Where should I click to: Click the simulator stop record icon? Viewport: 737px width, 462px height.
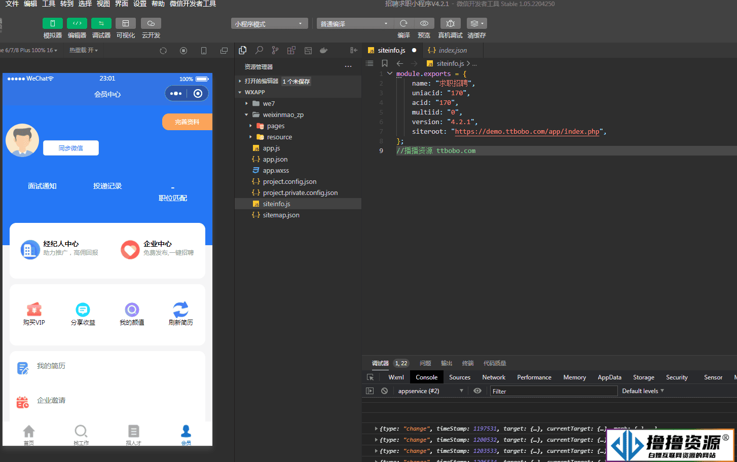click(x=183, y=51)
